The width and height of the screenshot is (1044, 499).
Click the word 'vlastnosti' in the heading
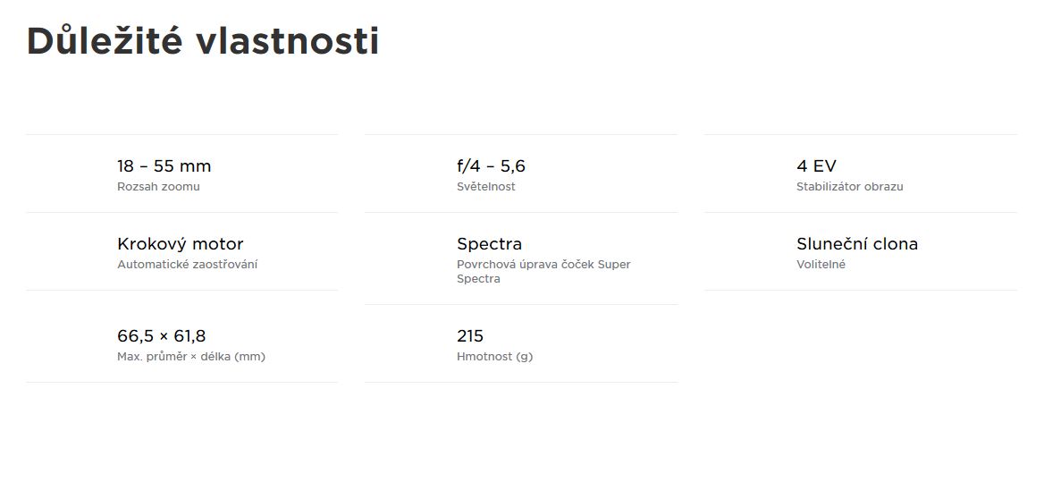coord(288,41)
